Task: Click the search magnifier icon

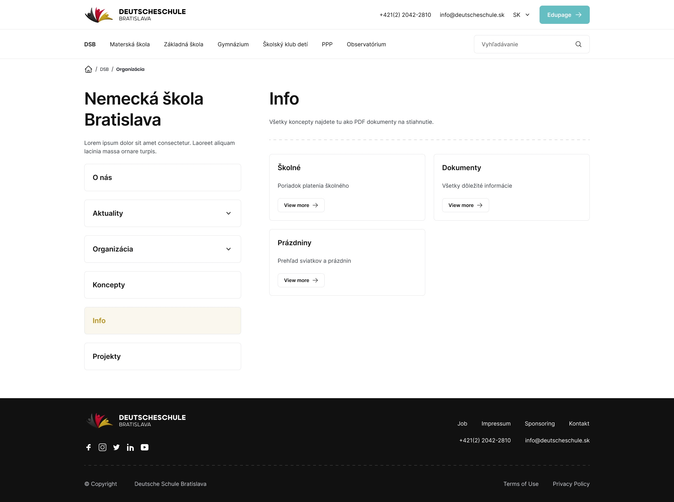Action: click(579, 44)
